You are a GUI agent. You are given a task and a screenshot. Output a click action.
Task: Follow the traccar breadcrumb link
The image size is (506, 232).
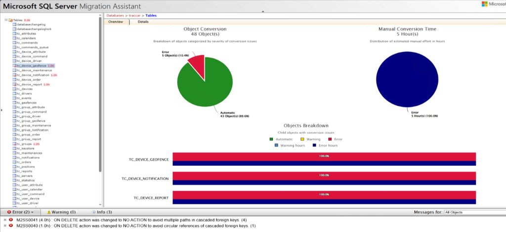click(x=134, y=15)
